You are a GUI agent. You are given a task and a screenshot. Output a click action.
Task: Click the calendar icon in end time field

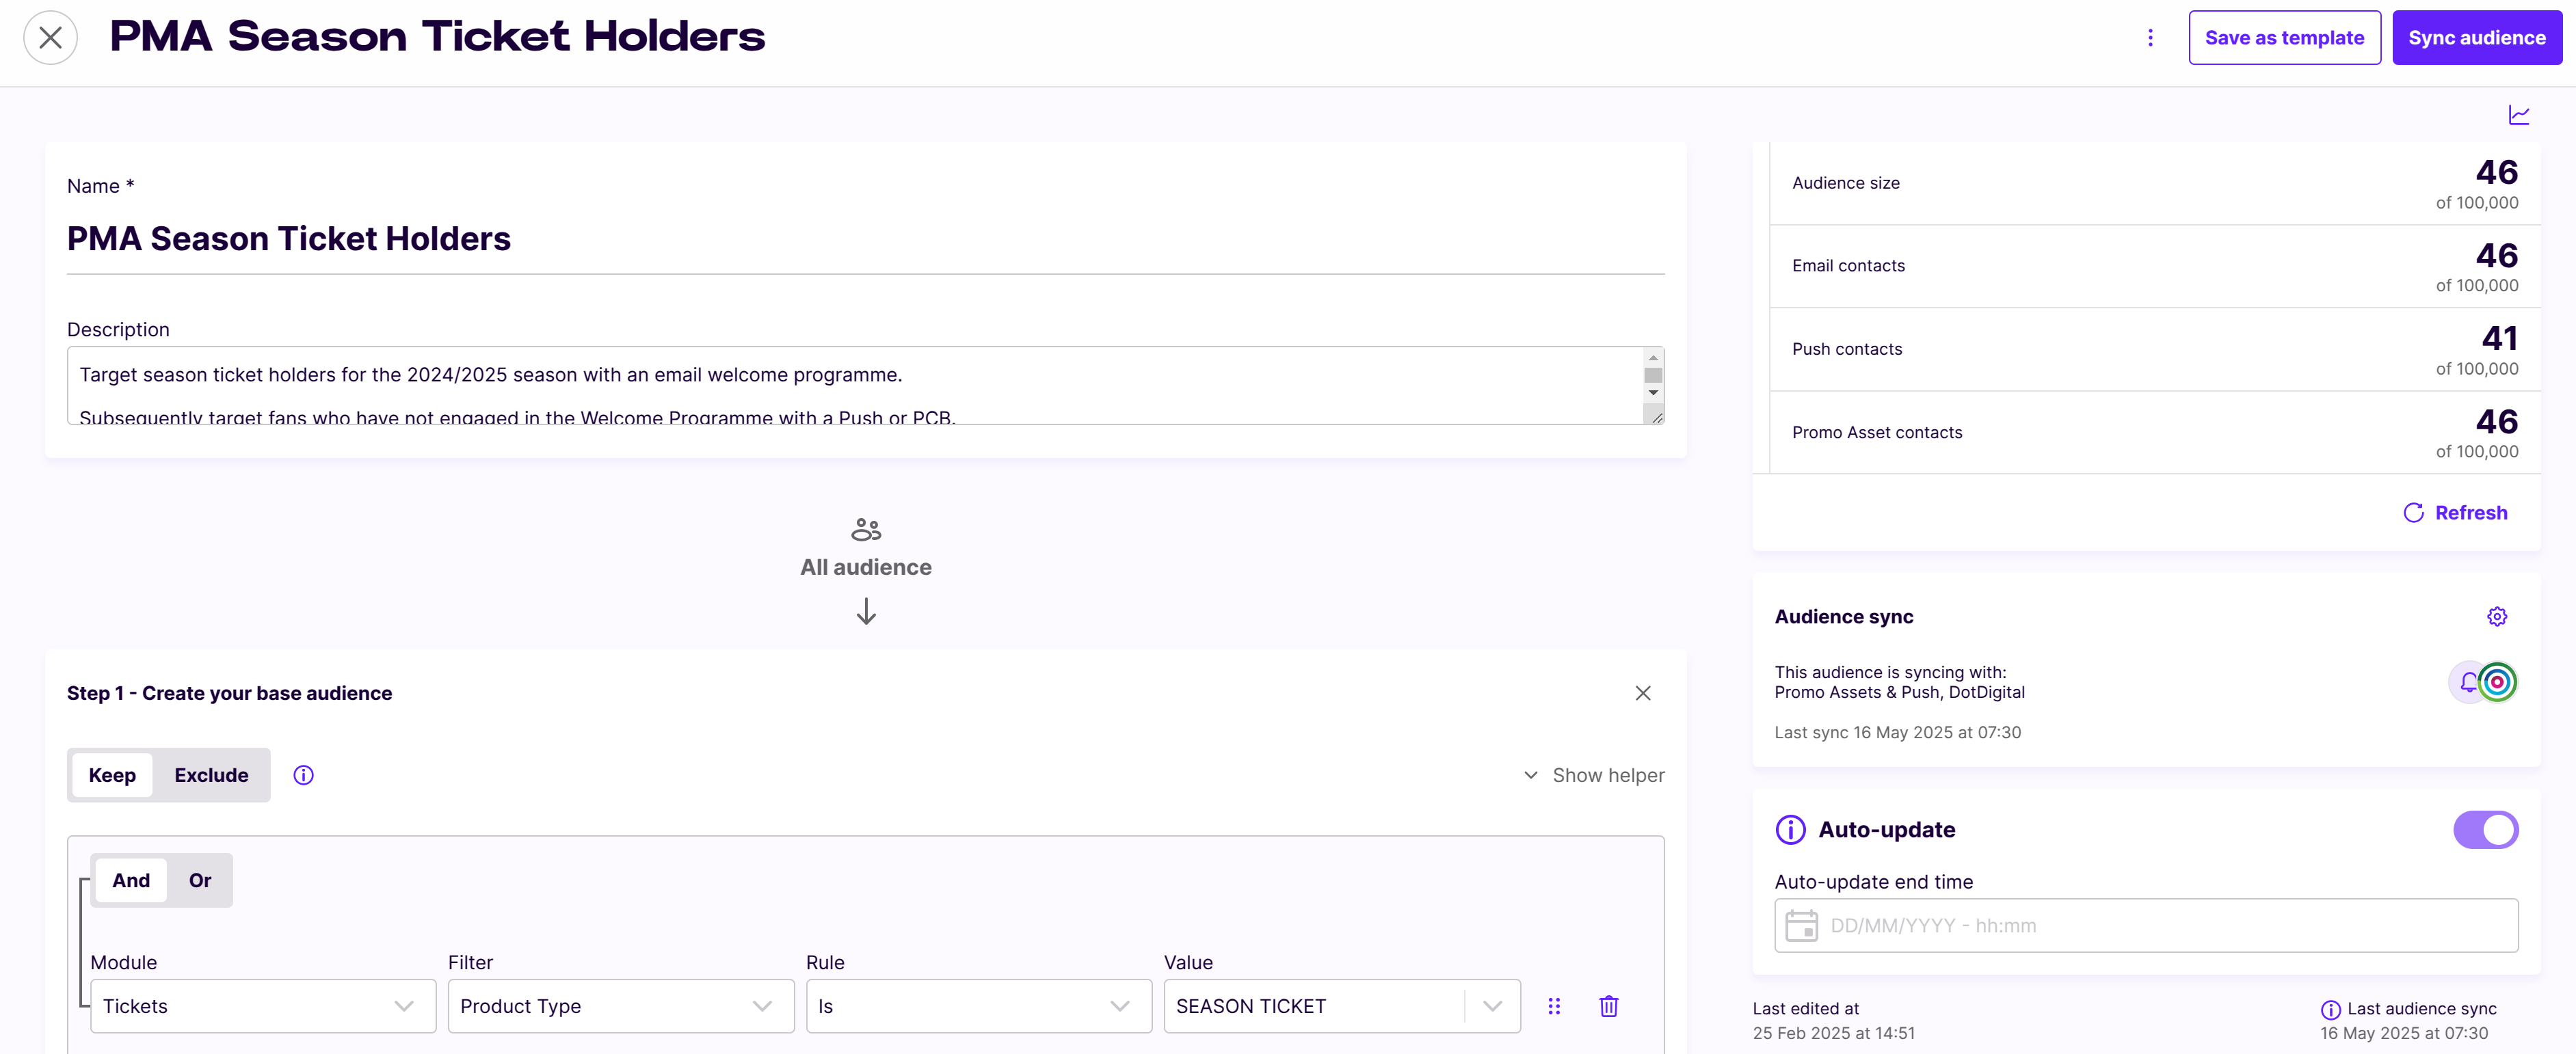(x=1802, y=925)
